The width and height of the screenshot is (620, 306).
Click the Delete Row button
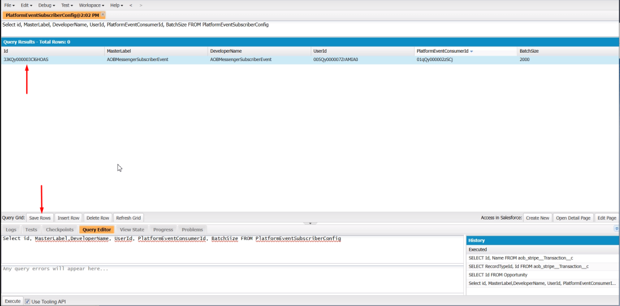pyautogui.click(x=97, y=218)
